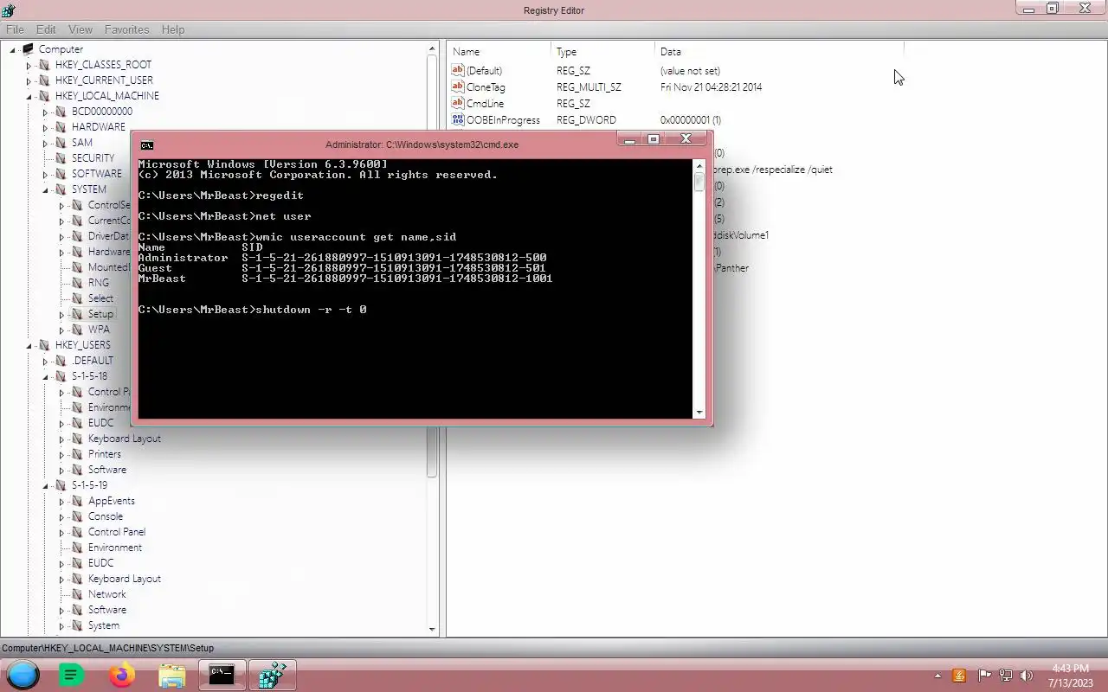Select the System key under S-1-5-19

[x=104, y=625]
